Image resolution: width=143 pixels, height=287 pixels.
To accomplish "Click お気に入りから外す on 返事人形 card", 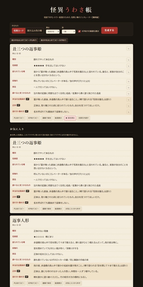I will click(x=73, y=283).
